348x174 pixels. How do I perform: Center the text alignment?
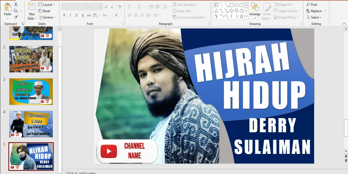pyautogui.click(x=136, y=15)
